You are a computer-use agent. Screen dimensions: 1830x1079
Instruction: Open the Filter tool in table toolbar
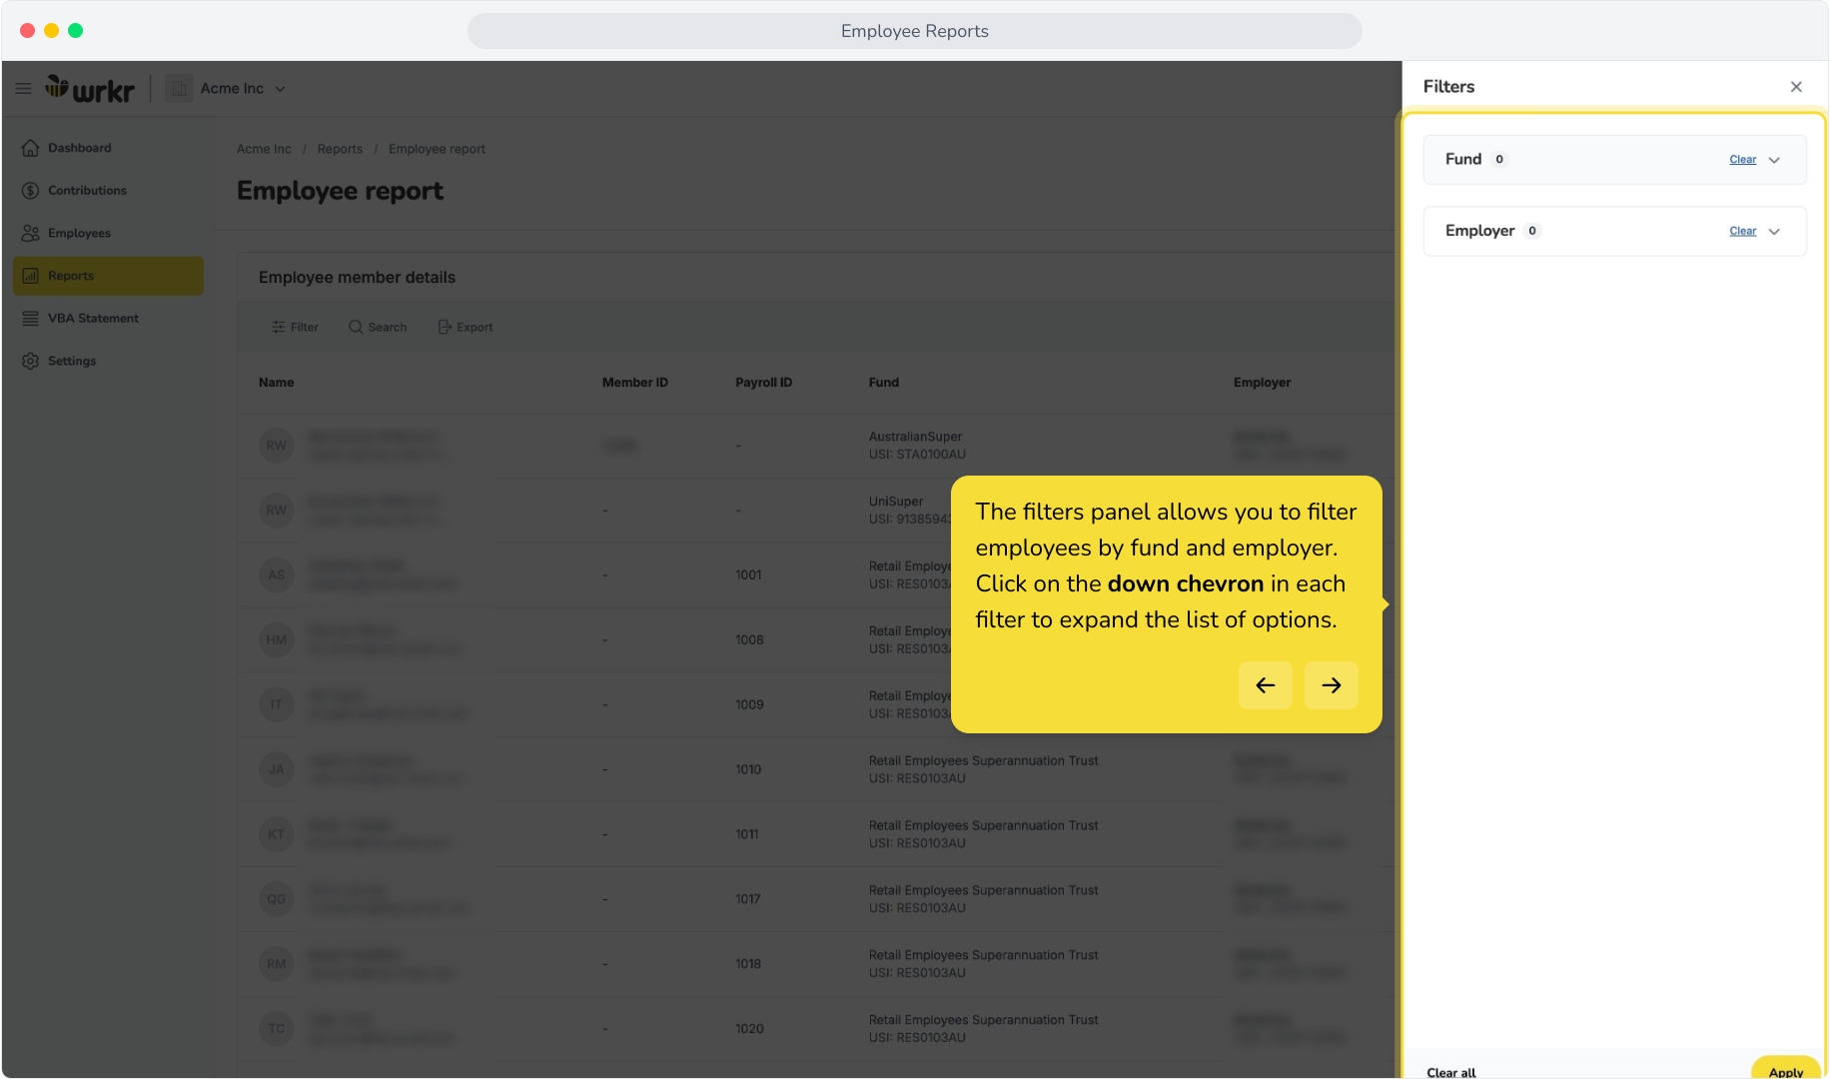295,328
